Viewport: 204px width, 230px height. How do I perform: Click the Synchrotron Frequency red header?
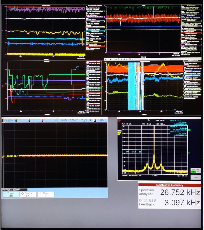click(x=170, y=185)
